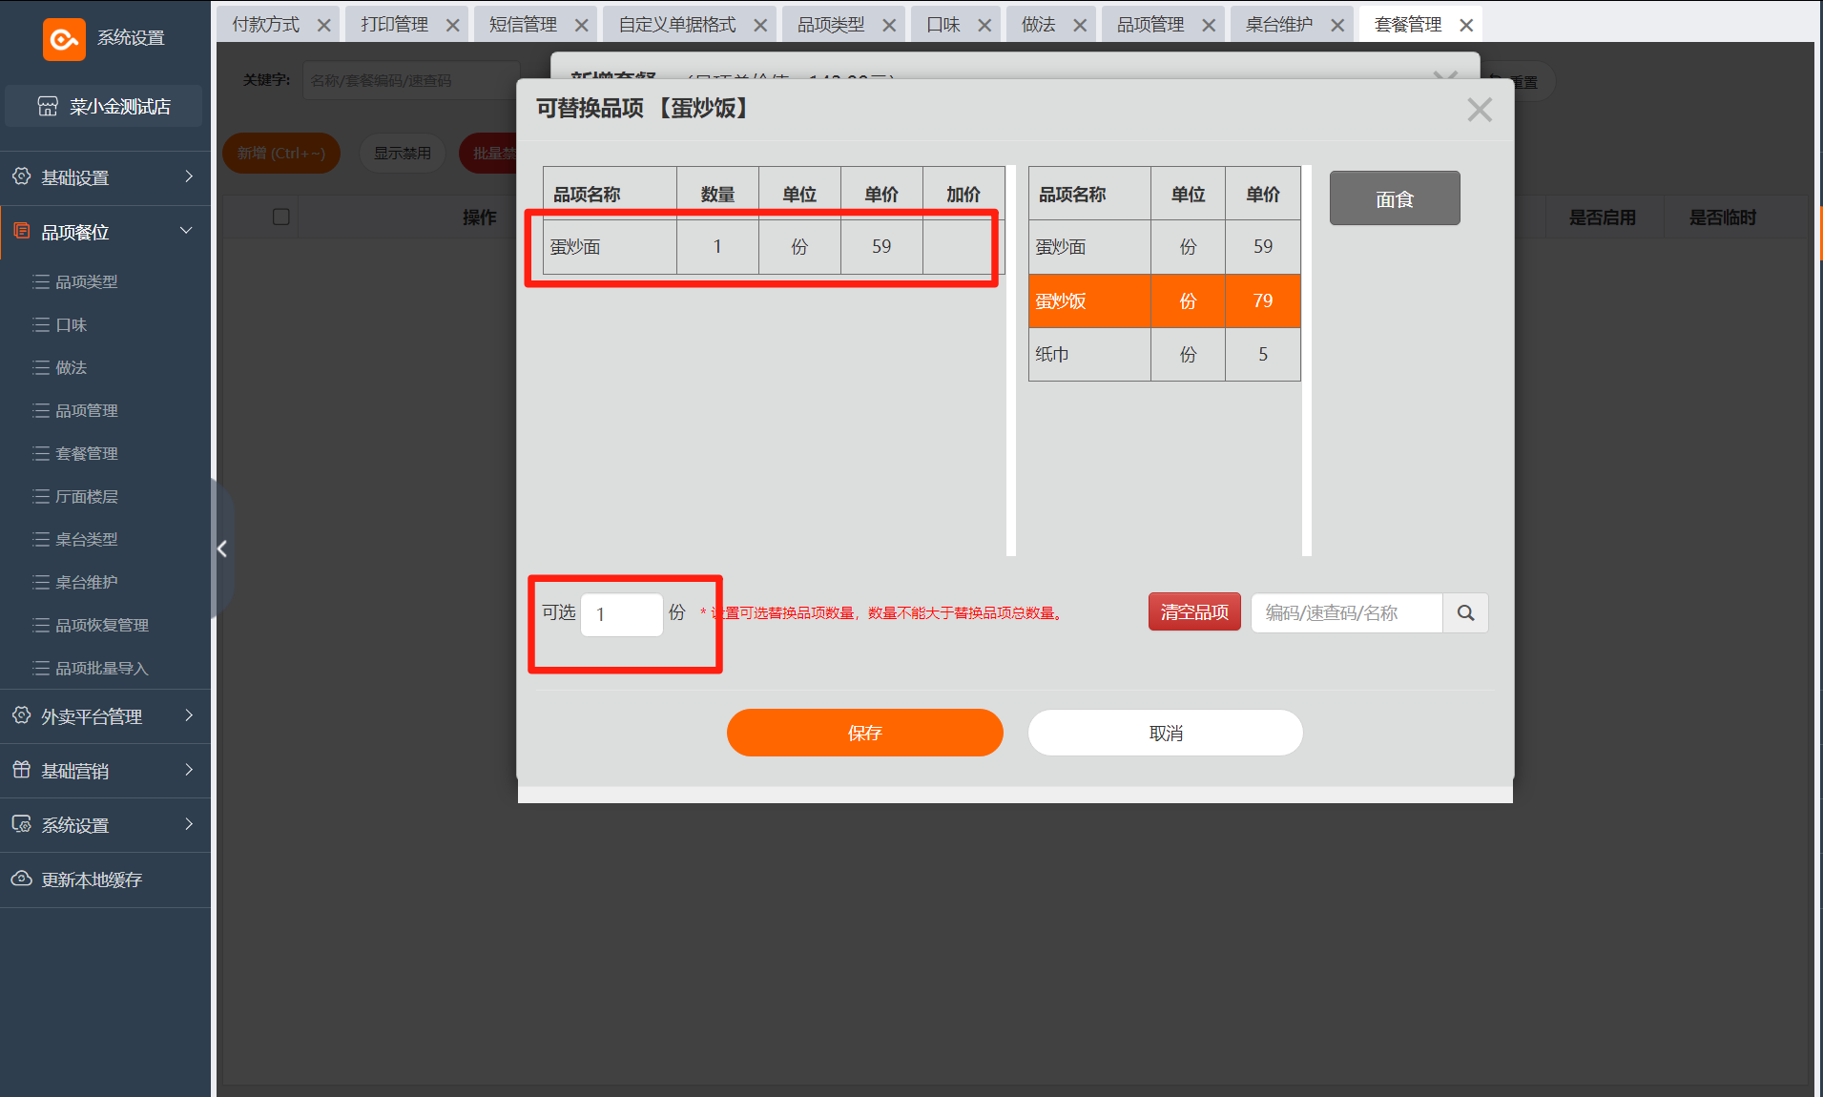The image size is (1823, 1097).
Task: Expand the 系统设置 sidebar menu
Action: (x=189, y=824)
